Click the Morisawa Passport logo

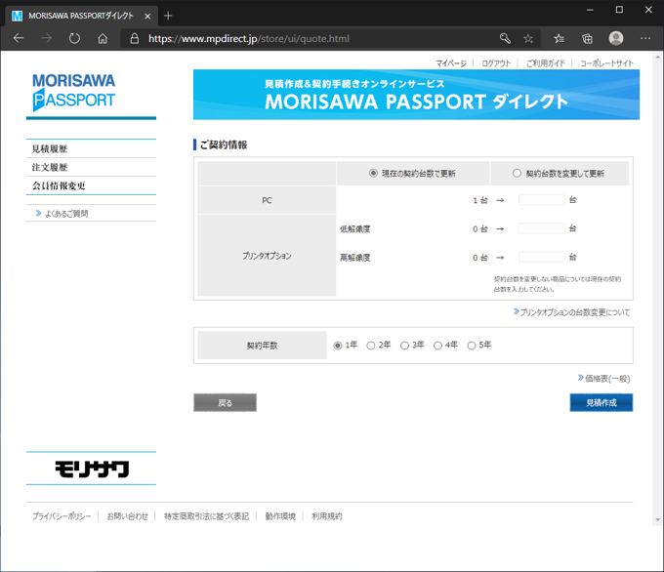coord(73,93)
